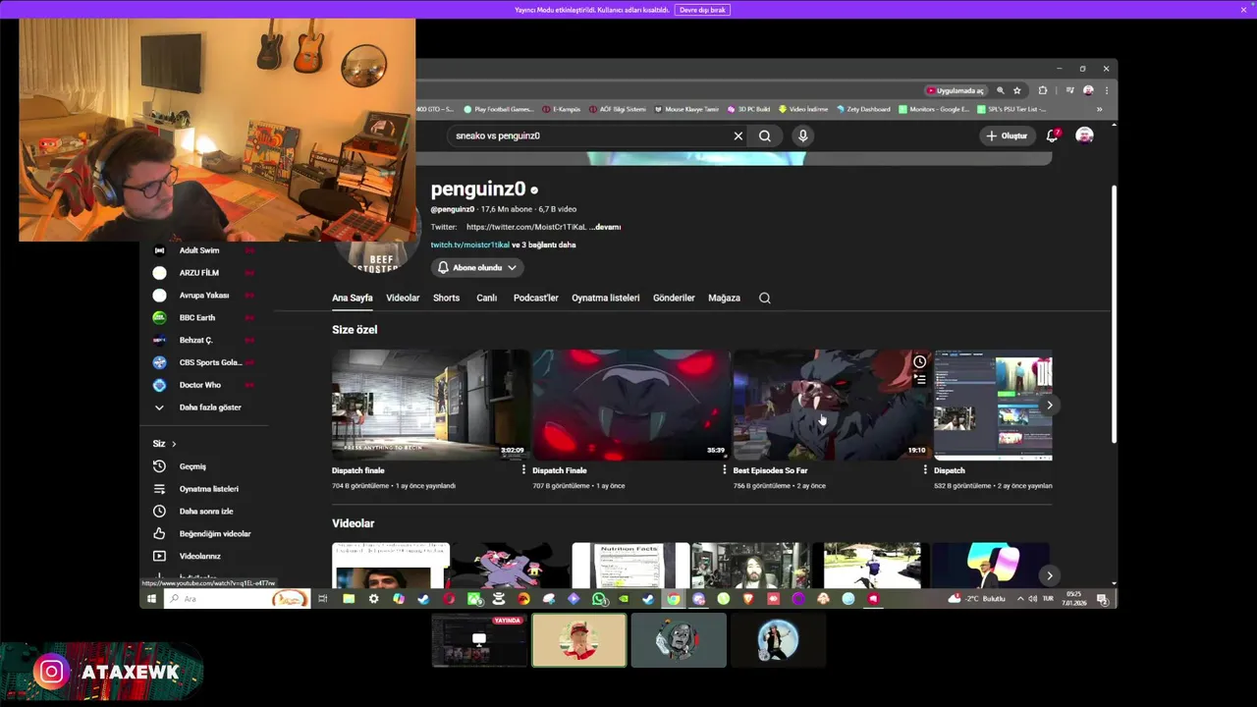Add Best Episodes So Far to watch later

pos(919,361)
